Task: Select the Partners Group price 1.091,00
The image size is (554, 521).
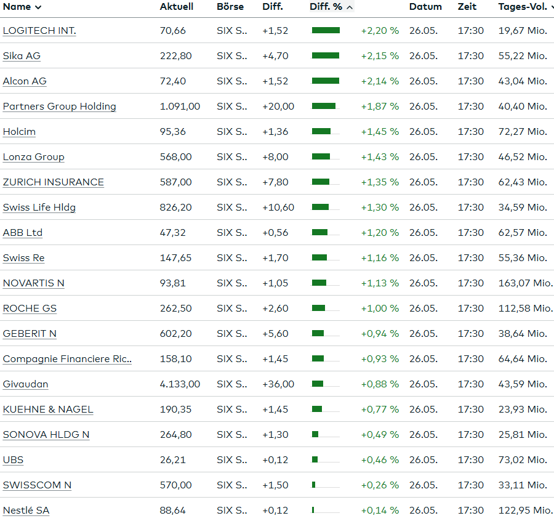Action: 180,107
